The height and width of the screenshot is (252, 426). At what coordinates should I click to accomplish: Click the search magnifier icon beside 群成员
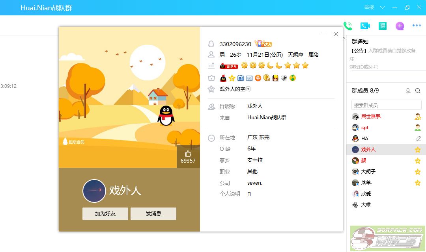click(x=418, y=91)
